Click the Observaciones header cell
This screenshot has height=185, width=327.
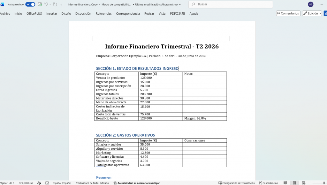pos(205,140)
